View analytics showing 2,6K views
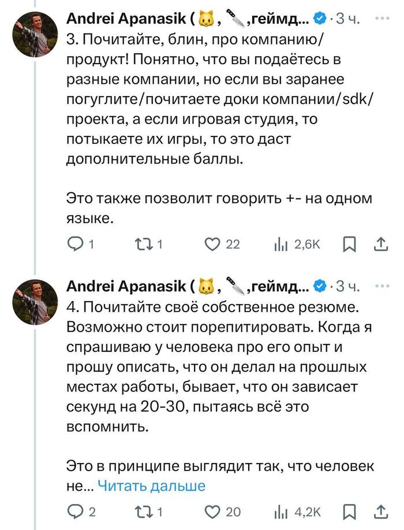 tap(281, 245)
